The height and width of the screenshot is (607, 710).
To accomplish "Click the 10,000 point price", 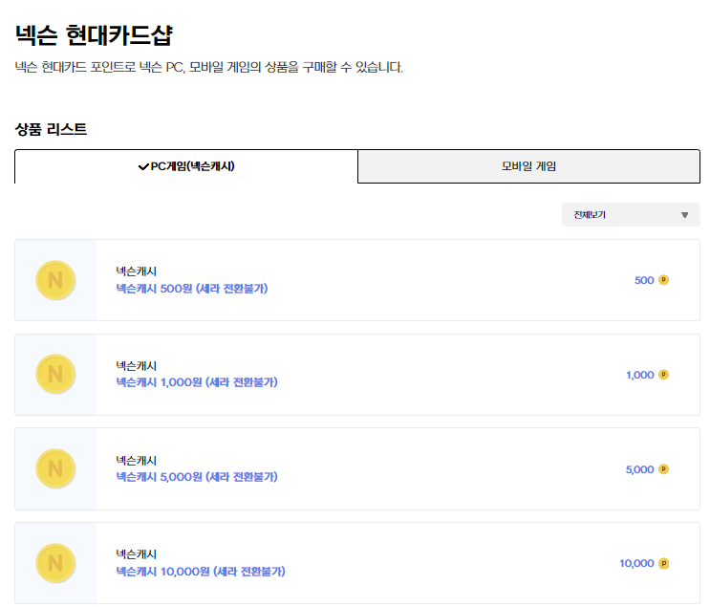I will [636, 564].
